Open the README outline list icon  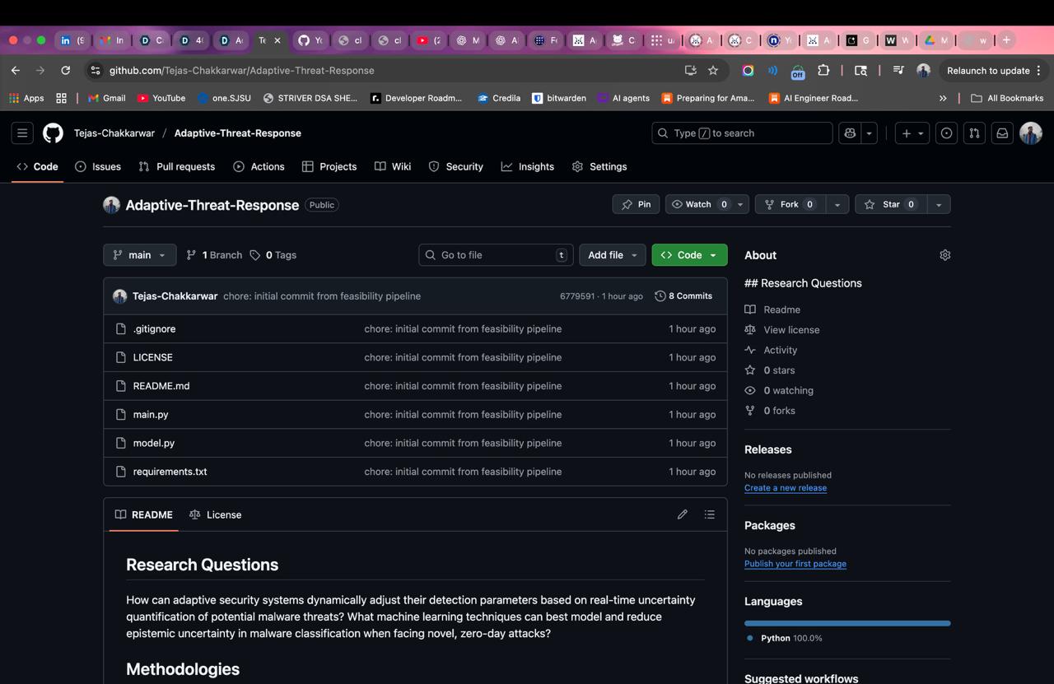click(709, 514)
